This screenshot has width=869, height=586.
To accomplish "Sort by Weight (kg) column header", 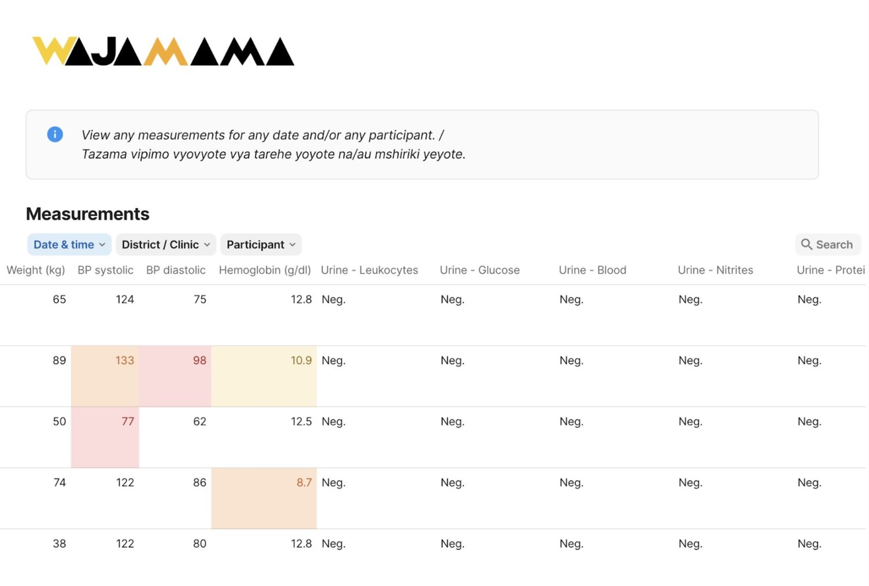I will 36,270.
